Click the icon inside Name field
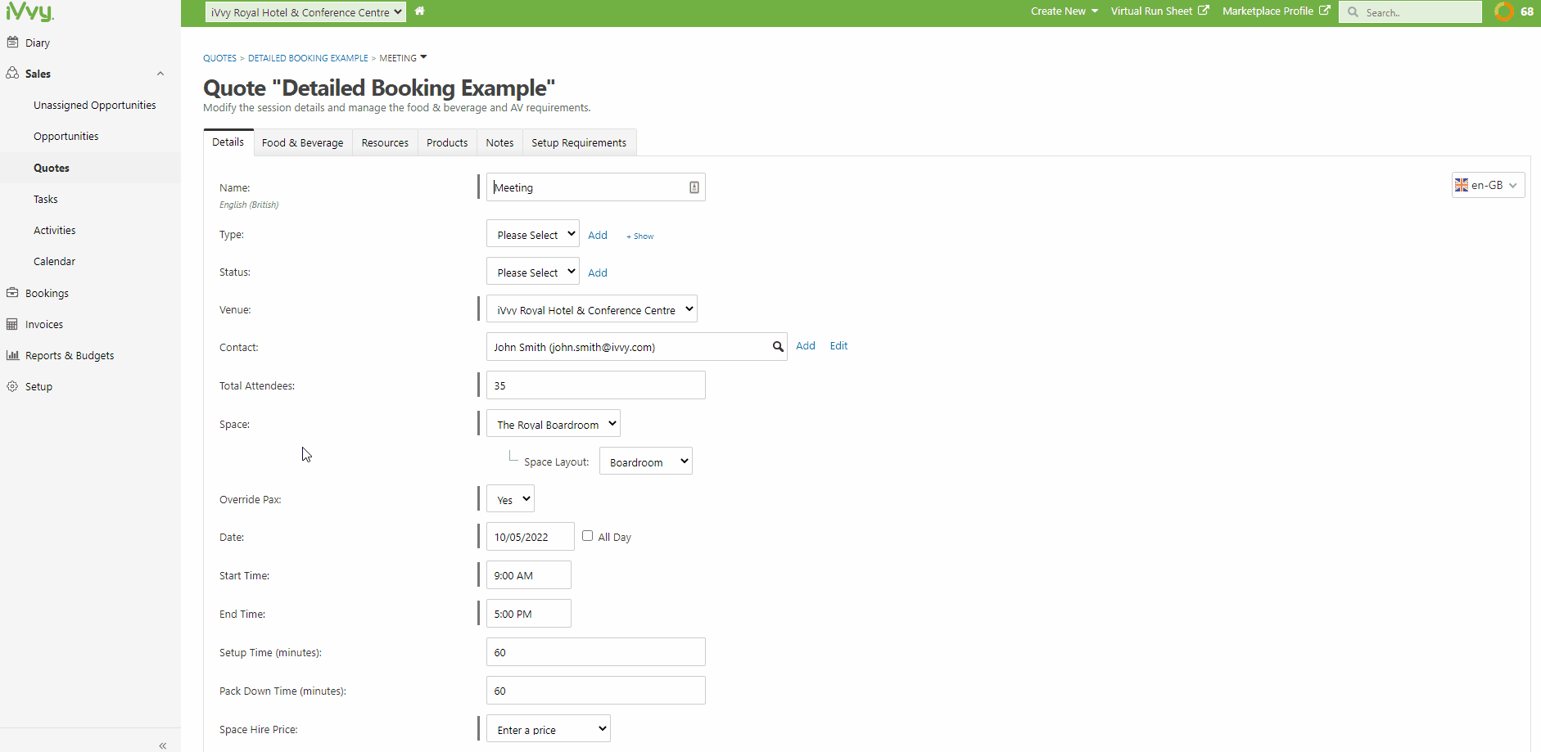 (694, 187)
